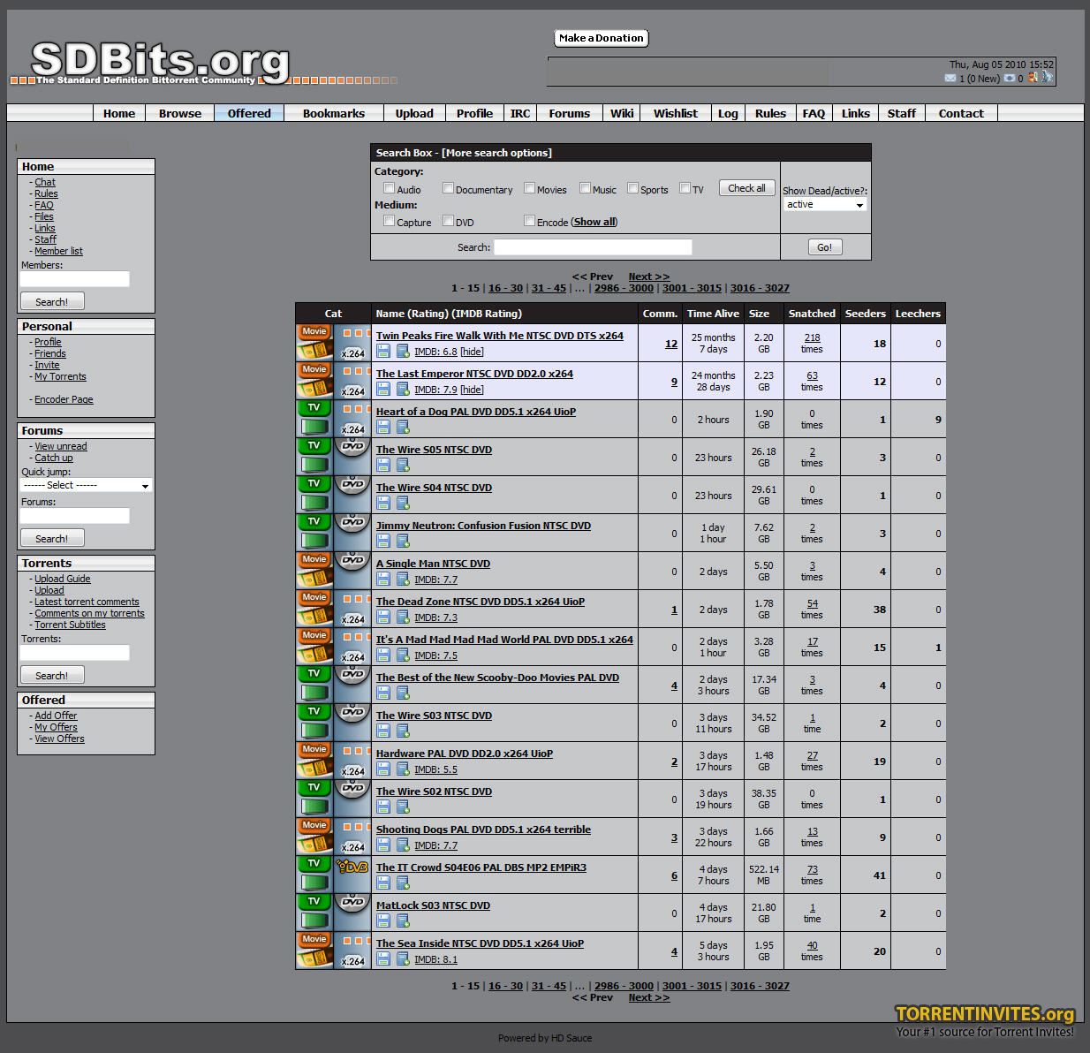The width and height of the screenshot is (1090, 1053).
Task: Download The Last Emperor via floppy icon
Action: 383,390
